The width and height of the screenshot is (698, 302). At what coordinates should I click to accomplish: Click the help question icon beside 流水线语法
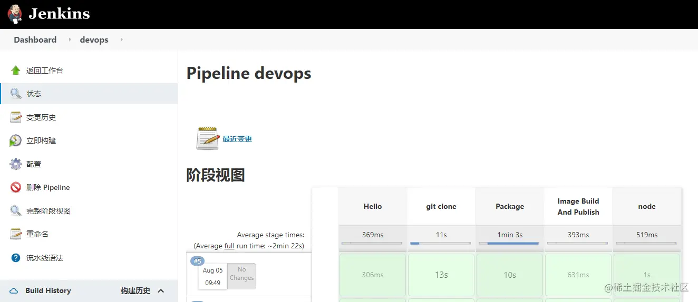[x=16, y=258]
